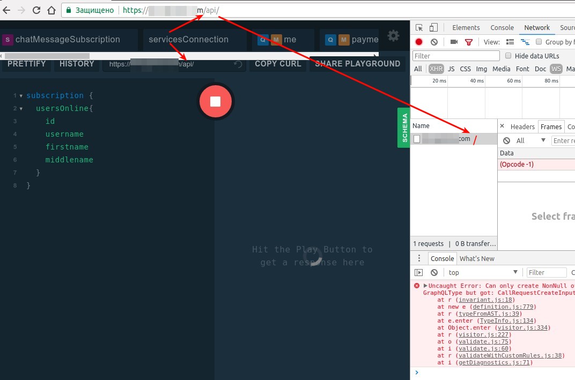Click the red network record button
575x380 pixels.
point(419,42)
